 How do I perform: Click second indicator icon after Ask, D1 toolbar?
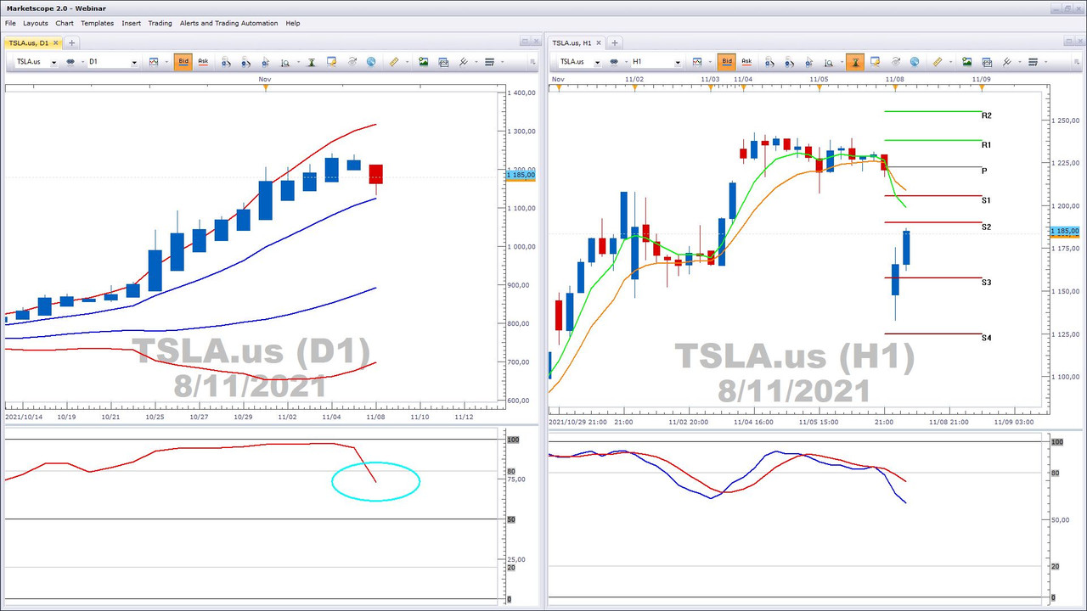click(x=245, y=62)
